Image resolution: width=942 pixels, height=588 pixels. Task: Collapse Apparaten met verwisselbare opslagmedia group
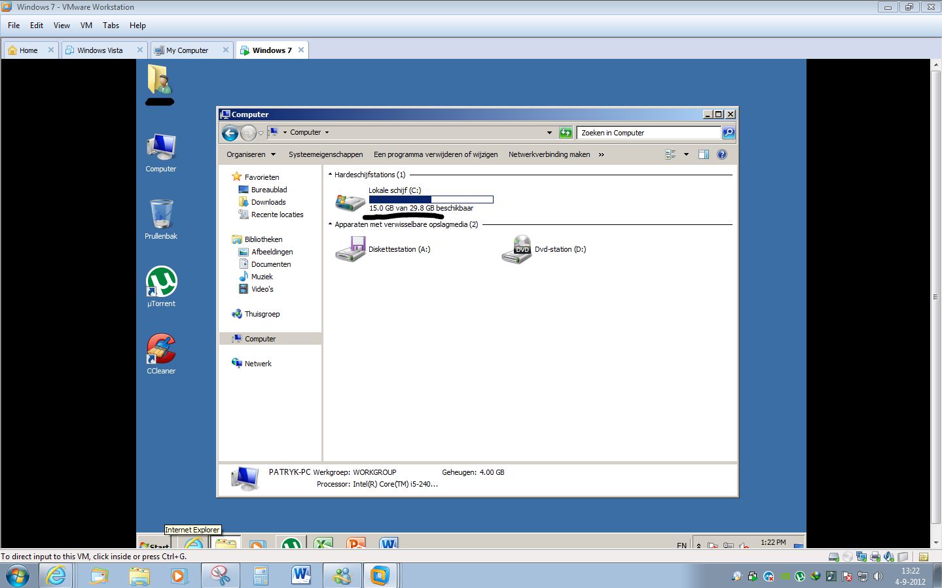(x=330, y=224)
